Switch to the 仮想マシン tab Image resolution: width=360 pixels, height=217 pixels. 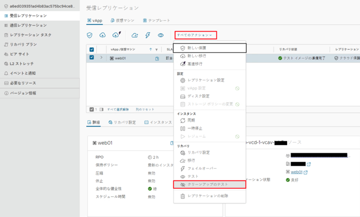click(x=122, y=21)
